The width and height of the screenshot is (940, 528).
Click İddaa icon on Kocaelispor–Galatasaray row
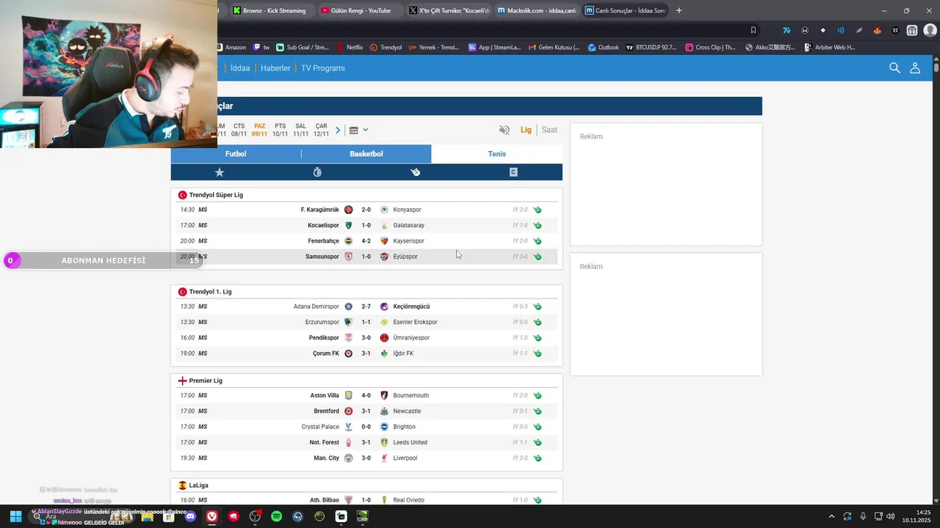pos(538,225)
